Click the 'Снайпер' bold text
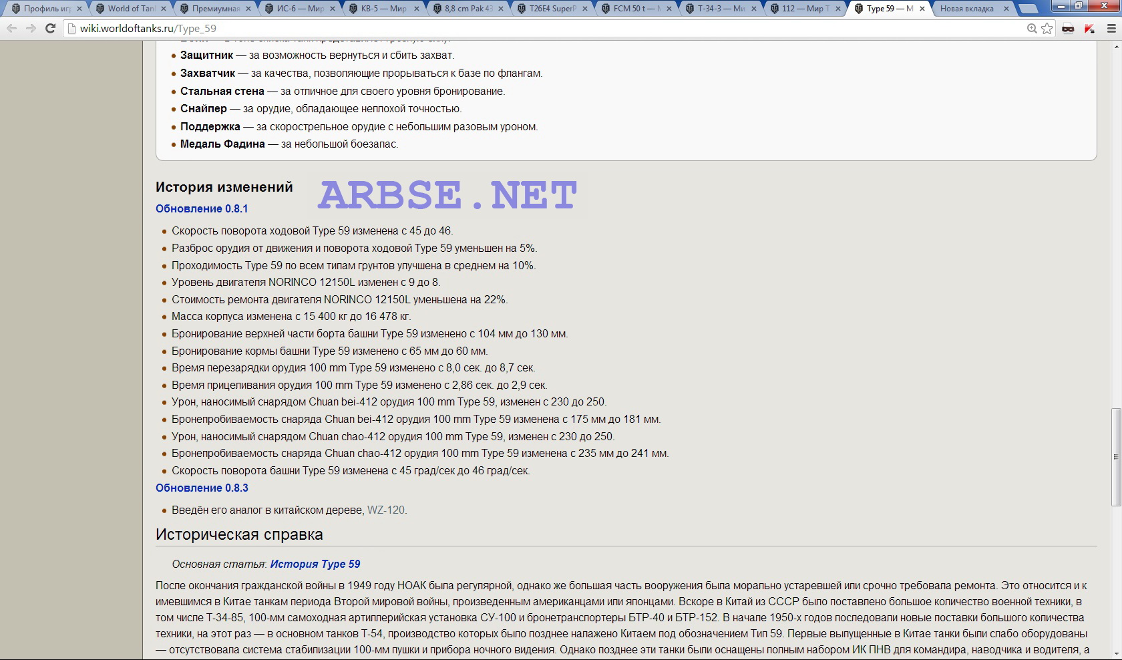 (x=204, y=108)
